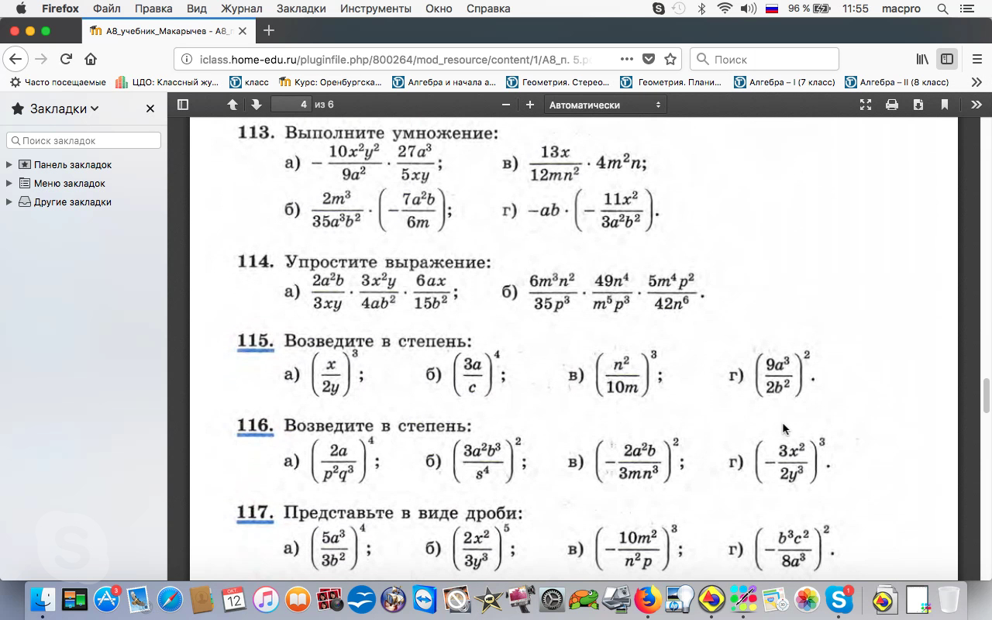992x620 pixels.
Task: Open the "Справка" menu
Action: pyautogui.click(x=488, y=9)
